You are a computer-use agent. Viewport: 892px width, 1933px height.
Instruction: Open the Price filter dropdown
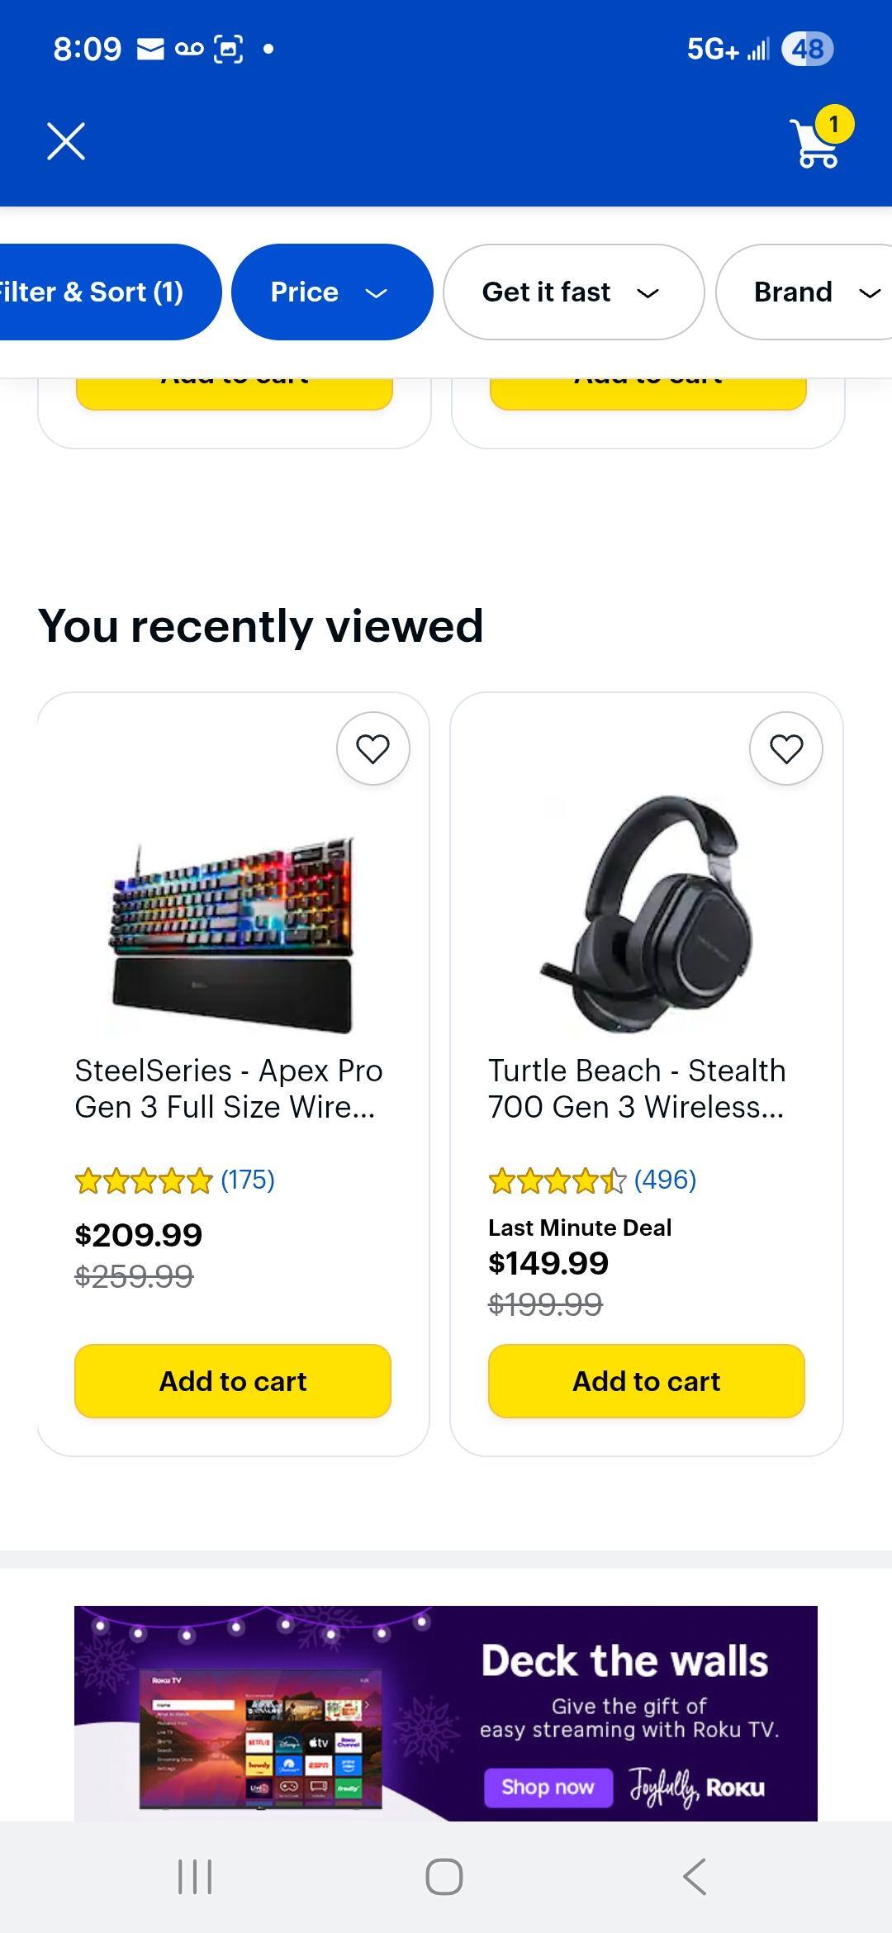tap(332, 292)
